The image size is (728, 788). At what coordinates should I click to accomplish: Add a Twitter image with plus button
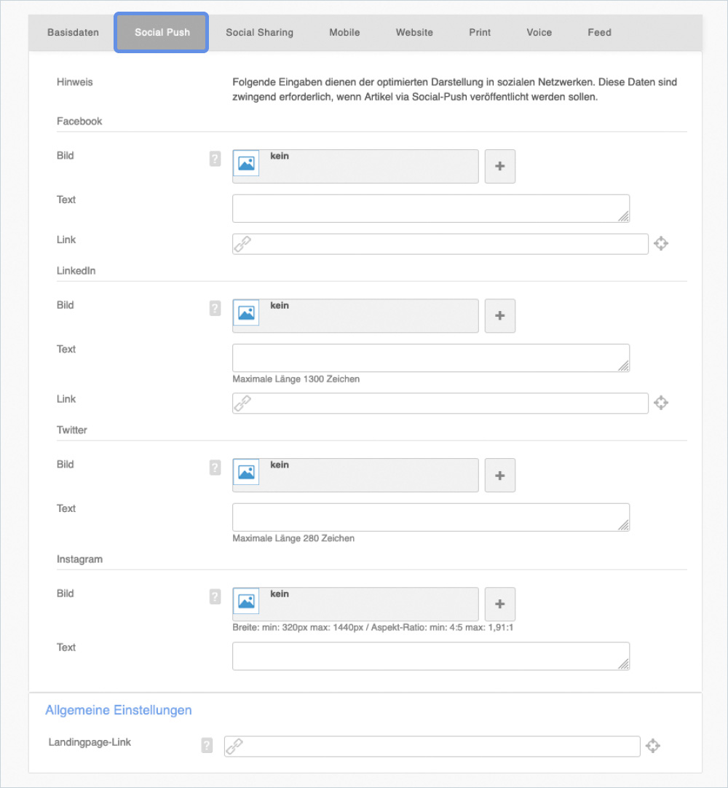click(500, 476)
